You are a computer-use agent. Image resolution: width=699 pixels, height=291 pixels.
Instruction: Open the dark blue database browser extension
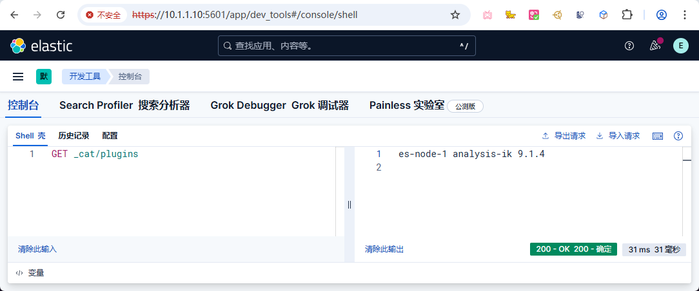580,15
